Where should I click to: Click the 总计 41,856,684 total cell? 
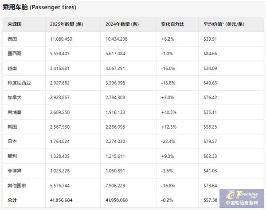pos(64,200)
